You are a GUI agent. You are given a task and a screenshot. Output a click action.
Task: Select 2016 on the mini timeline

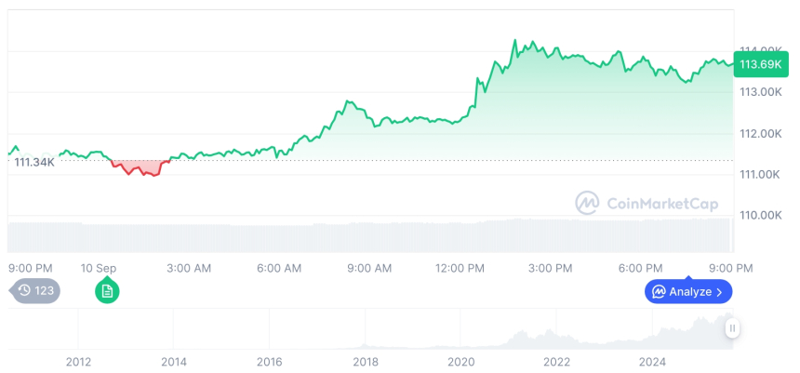[270, 361]
